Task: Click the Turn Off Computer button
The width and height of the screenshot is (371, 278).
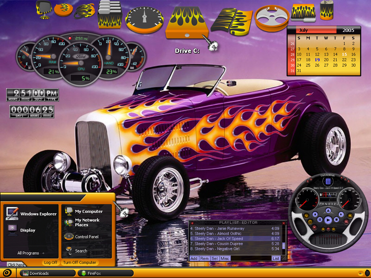Action: 79,262
